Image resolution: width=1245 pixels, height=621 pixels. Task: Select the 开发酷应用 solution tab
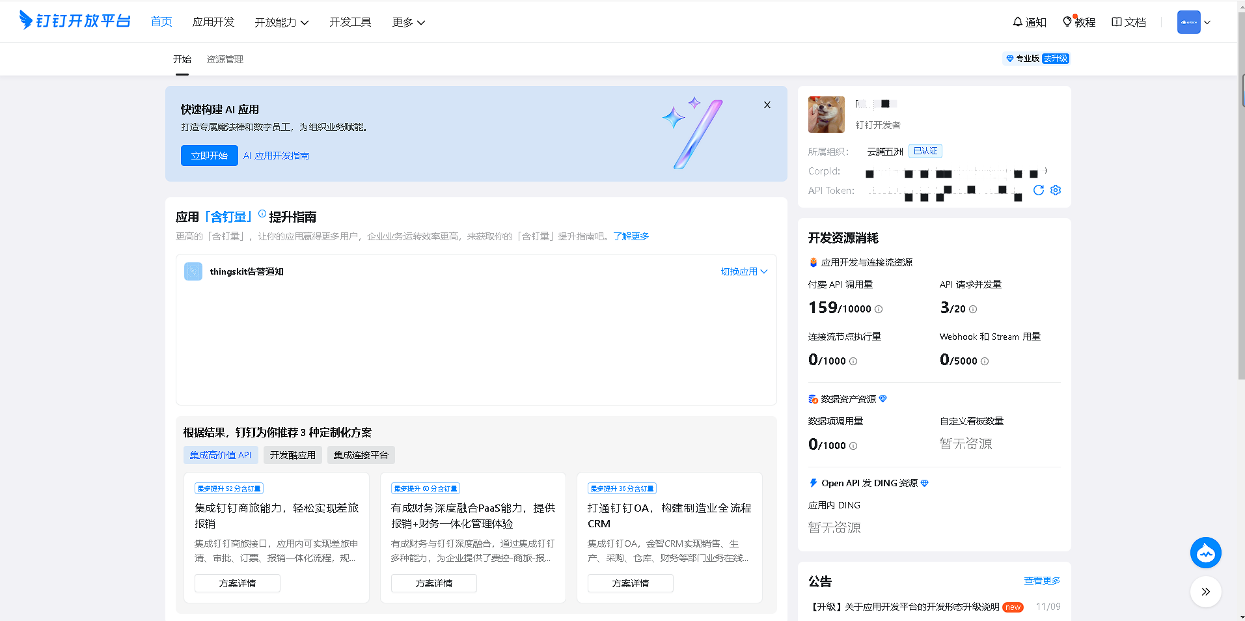coord(292,455)
